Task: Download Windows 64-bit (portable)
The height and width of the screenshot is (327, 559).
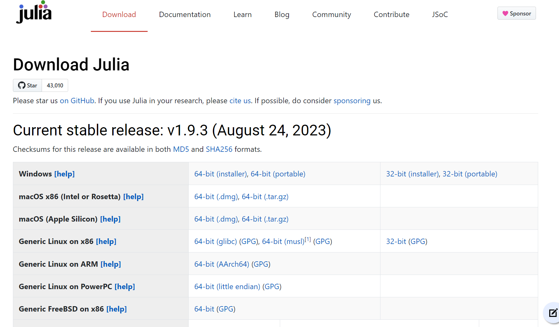Action: click(278, 174)
